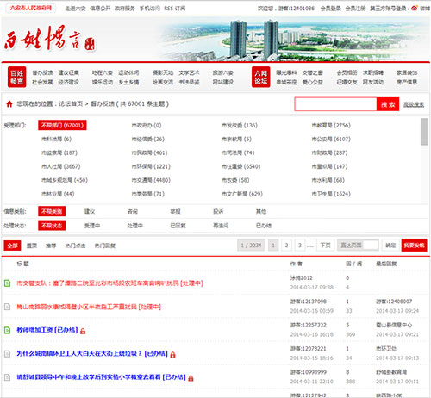Select the 不限状态 status filter

tap(52, 226)
